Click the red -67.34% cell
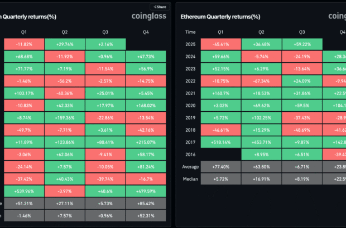346x228 pixels. (x=261, y=81)
